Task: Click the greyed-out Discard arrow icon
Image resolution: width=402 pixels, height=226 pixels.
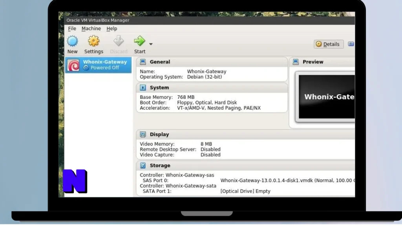Action: pyautogui.click(x=119, y=41)
